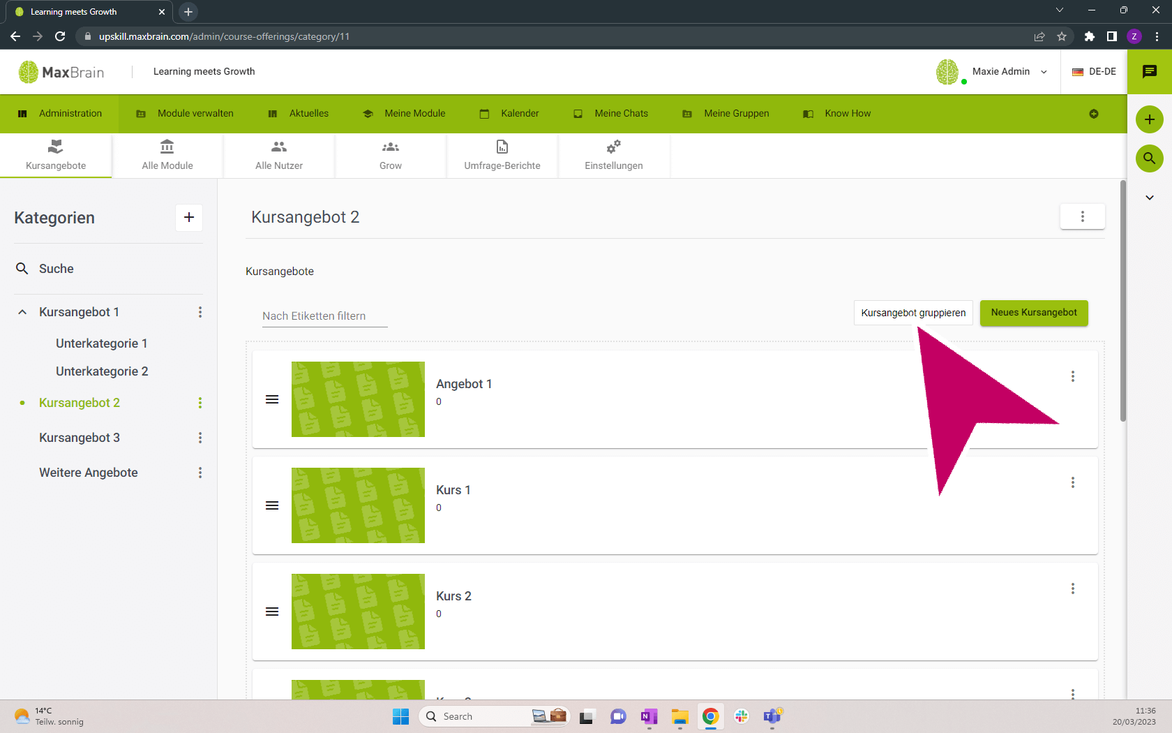Image resolution: width=1172 pixels, height=733 pixels.
Task: Open the browser extensions puzzle icon
Action: [x=1089, y=36]
